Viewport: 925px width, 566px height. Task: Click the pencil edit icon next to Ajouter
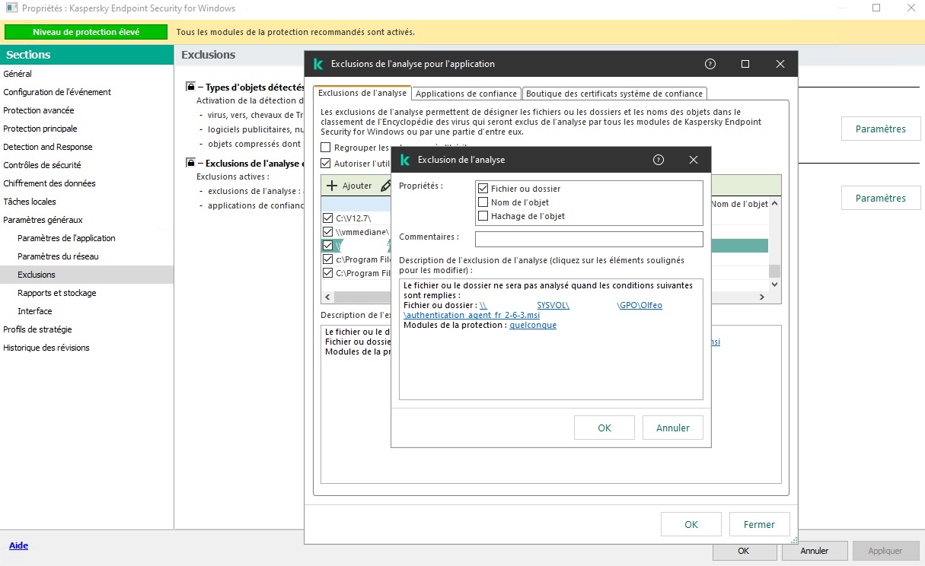[385, 186]
